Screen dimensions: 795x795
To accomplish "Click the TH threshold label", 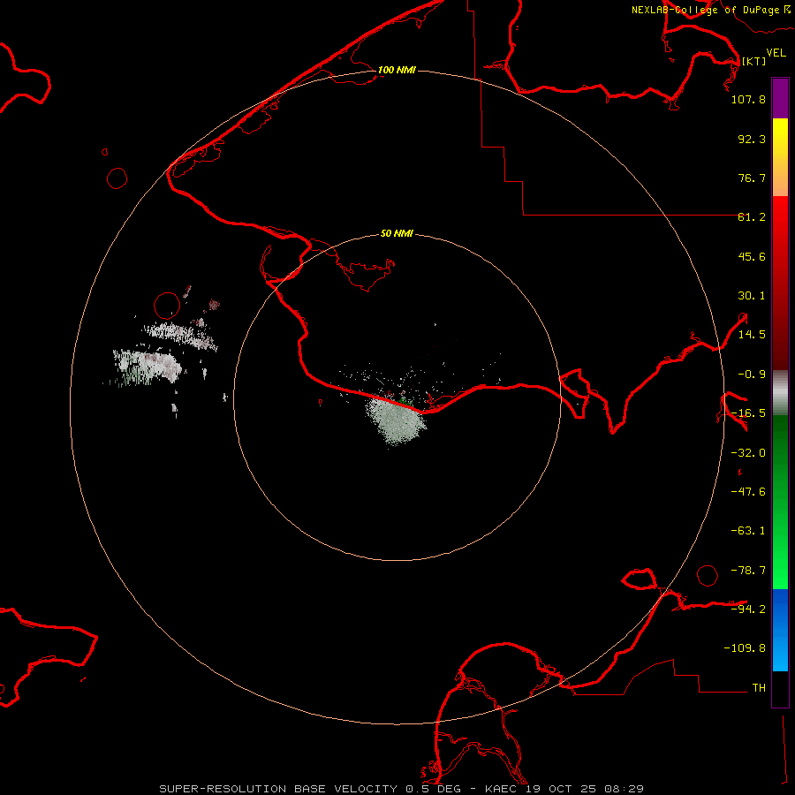I will click(759, 688).
